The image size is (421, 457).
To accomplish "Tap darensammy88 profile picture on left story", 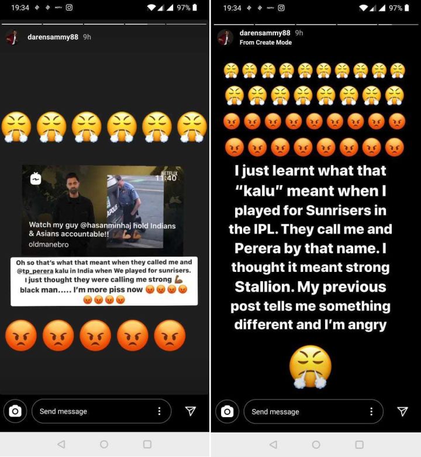I will pyautogui.click(x=12, y=37).
